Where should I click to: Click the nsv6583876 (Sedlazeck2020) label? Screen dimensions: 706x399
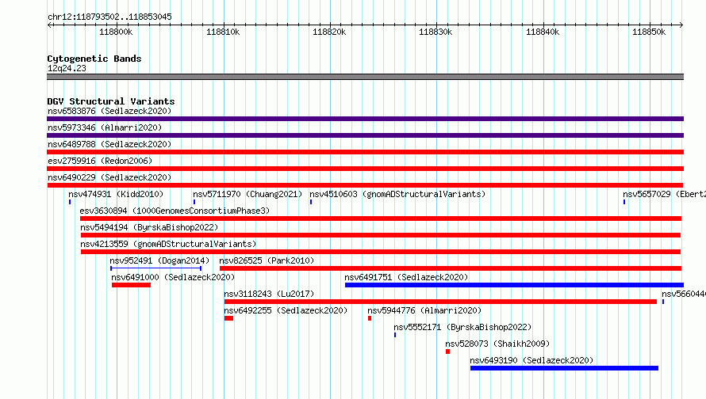click(109, 111)
